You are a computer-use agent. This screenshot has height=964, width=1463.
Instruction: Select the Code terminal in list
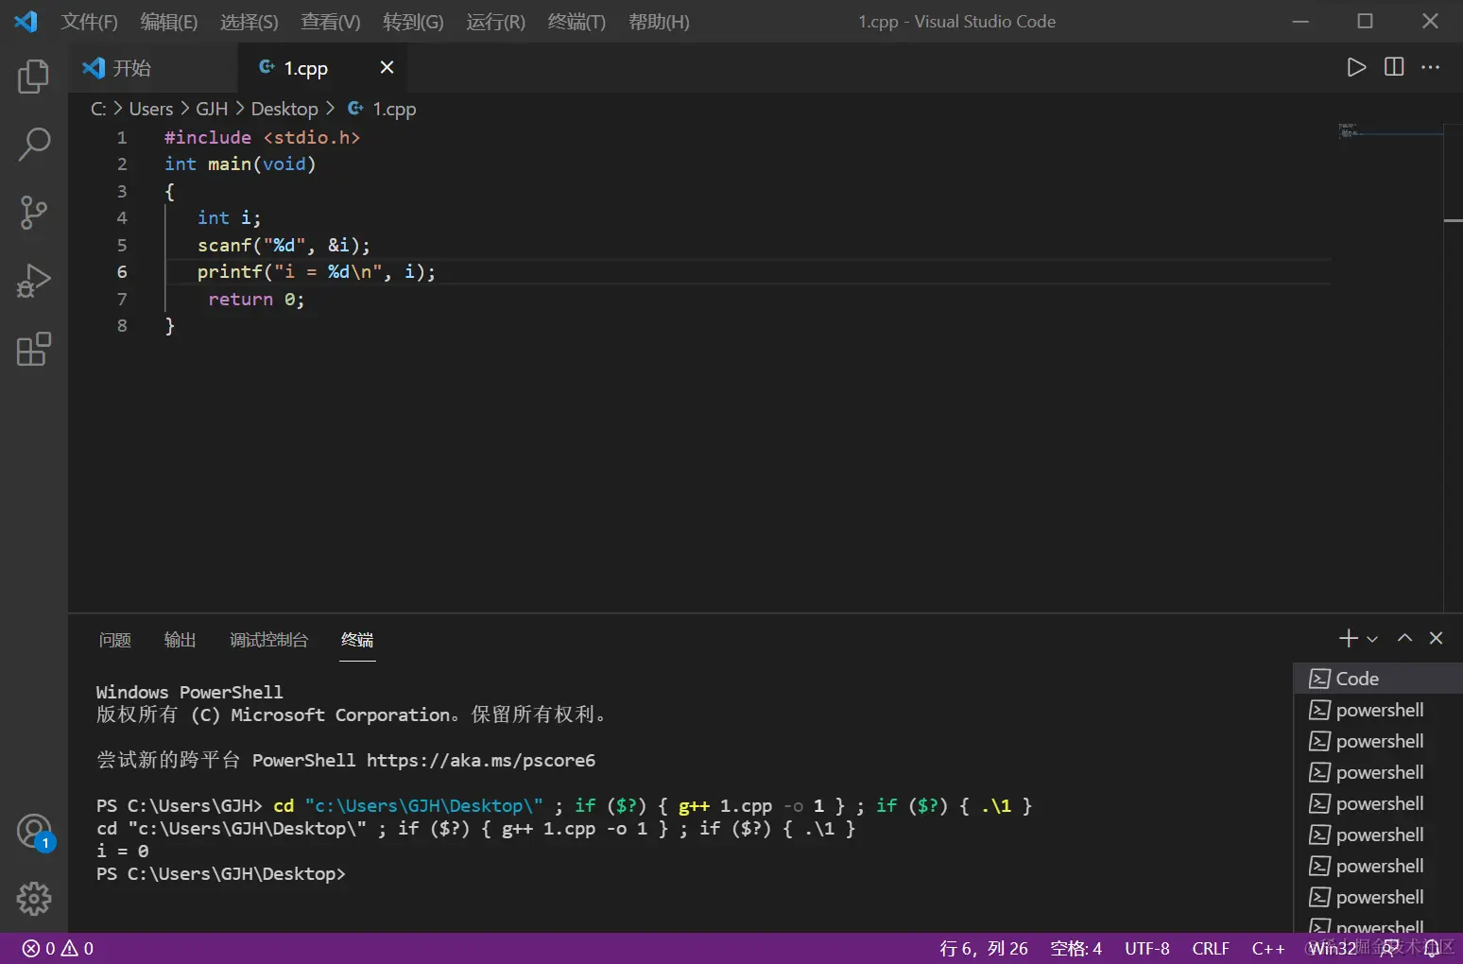click(x=1377, y=679)
